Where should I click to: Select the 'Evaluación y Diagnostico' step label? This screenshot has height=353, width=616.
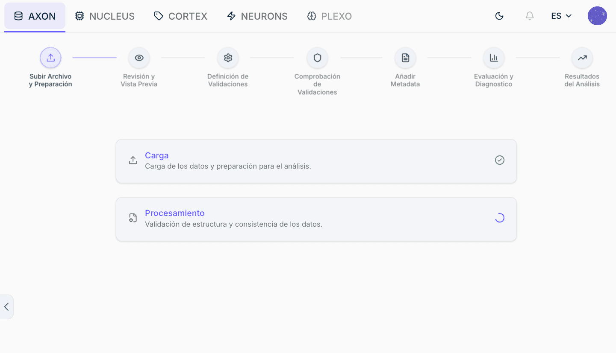point(494,80)
